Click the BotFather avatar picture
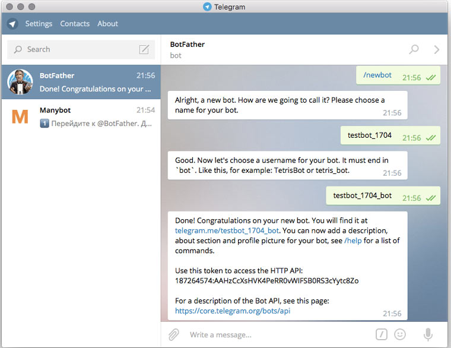This screenshot has height=348, width=451. click(20, 82)
